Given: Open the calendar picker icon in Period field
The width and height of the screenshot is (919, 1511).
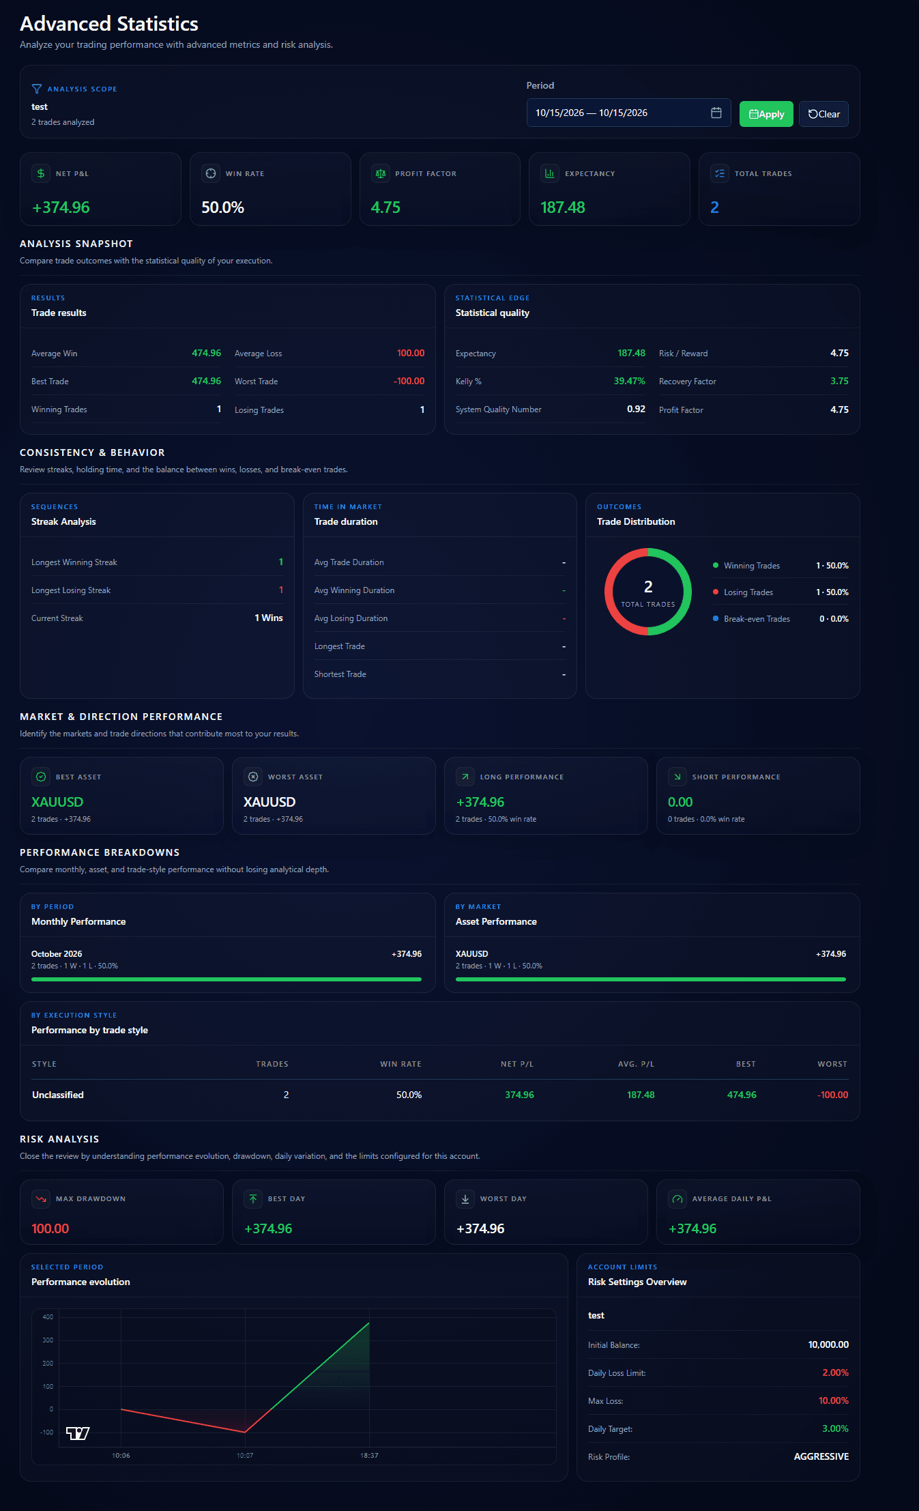Looking at the screenshot, I should (x=716, y=113).
